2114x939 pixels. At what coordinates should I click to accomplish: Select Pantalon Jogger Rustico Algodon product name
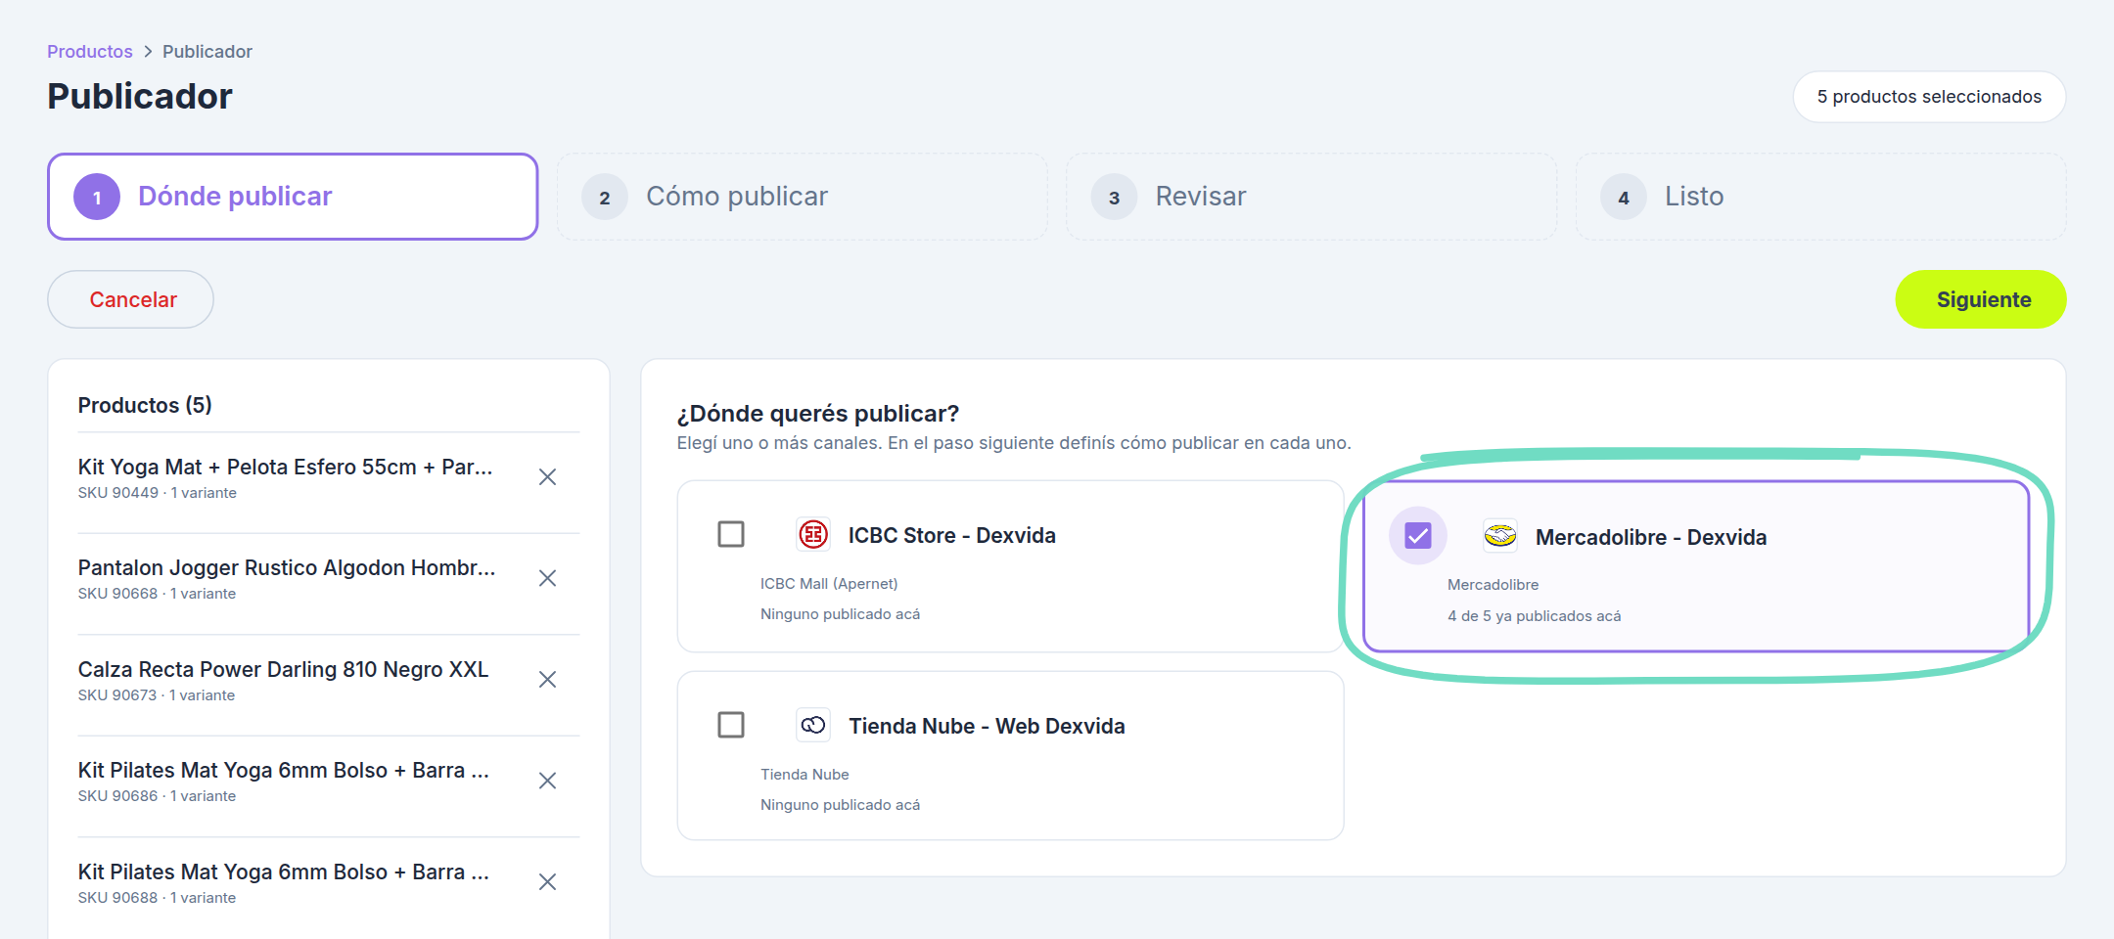287,567
